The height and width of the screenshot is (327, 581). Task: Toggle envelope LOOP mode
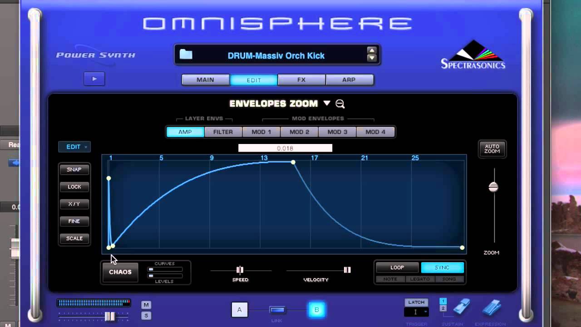coord(397,268)
